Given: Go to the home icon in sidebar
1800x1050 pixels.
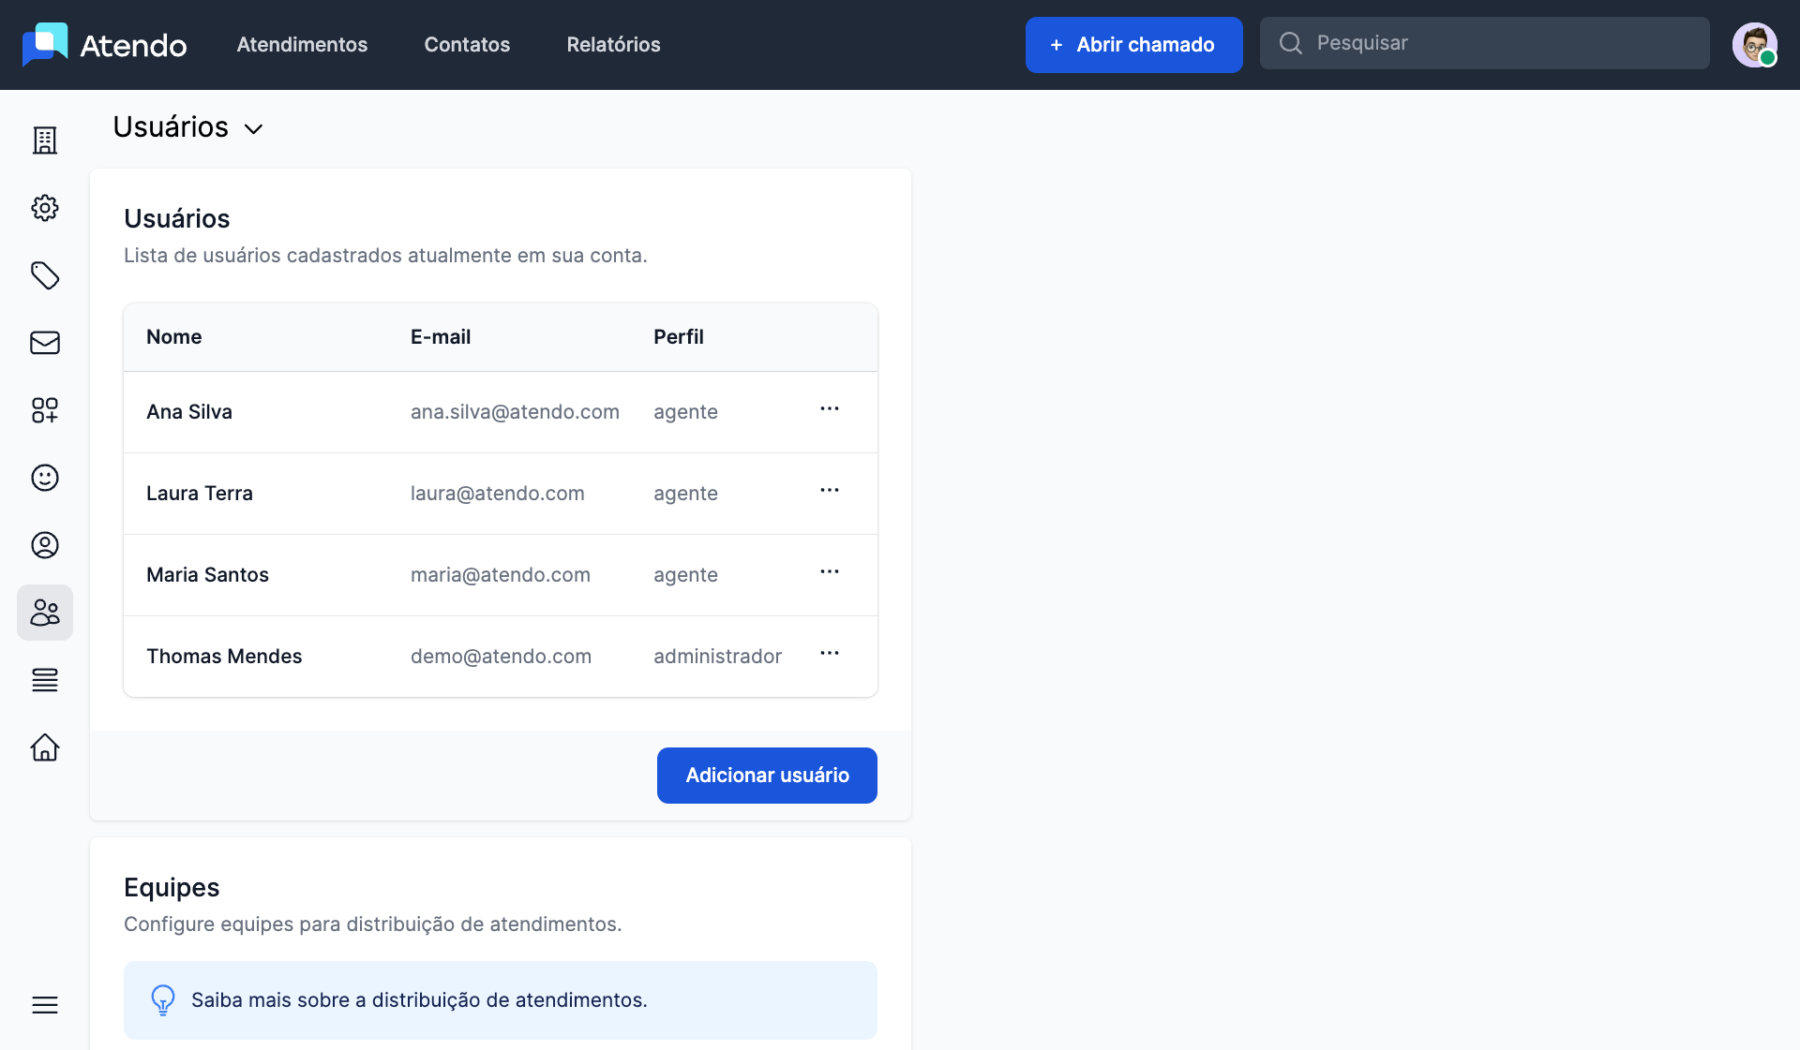Looking at the screenshot, I should click(x=45, y=747).
